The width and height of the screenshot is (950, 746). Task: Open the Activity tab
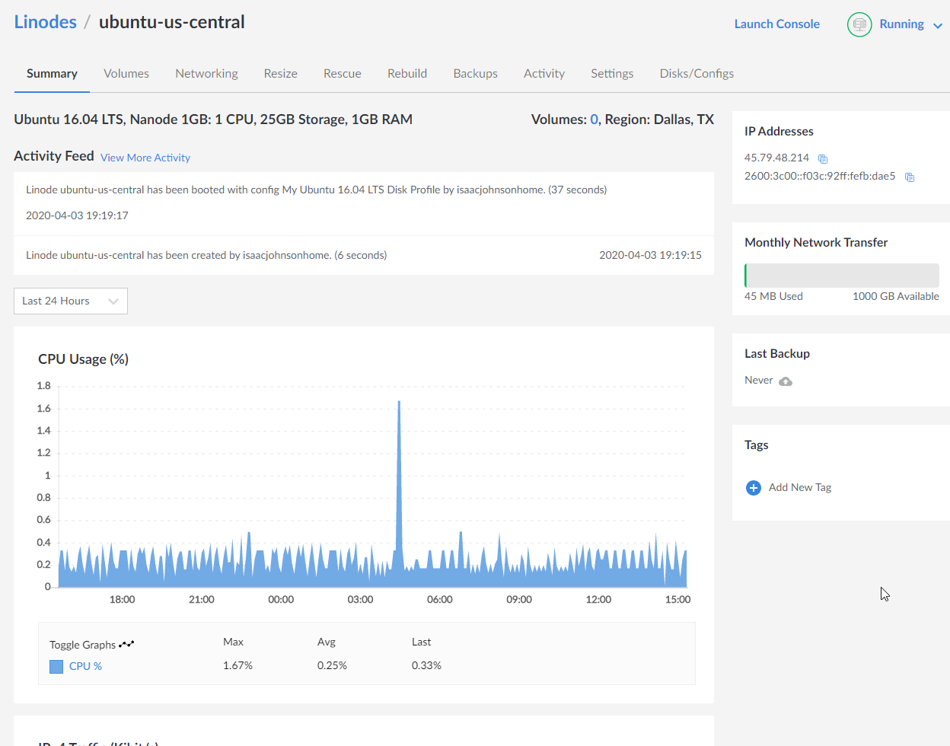[x=544, y=74]
